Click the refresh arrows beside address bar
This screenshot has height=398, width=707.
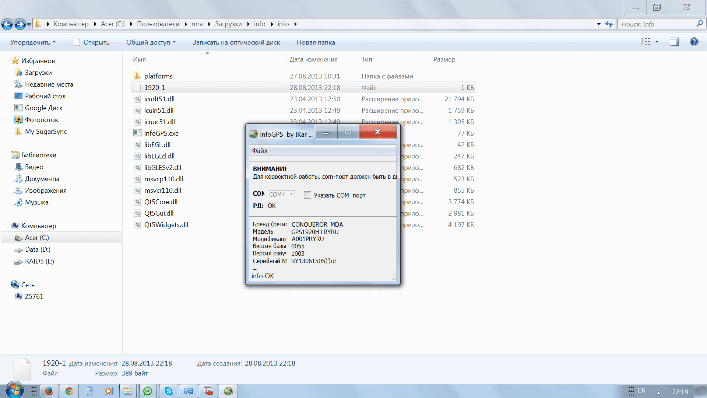609,24
